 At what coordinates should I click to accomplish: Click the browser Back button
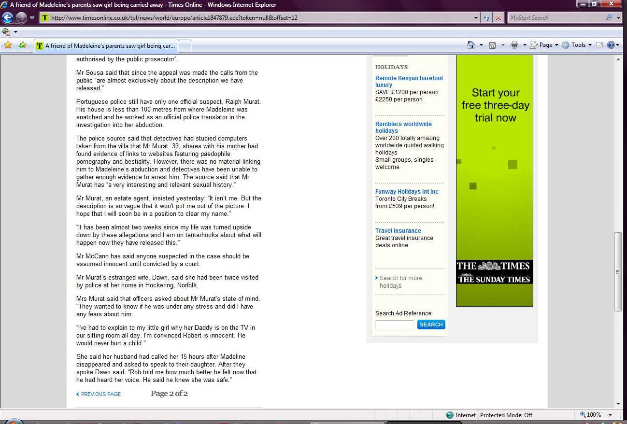coord(7,18)
